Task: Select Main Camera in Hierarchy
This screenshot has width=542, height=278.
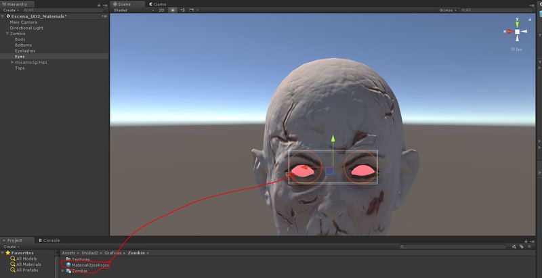Action: [x=24, y=22]
